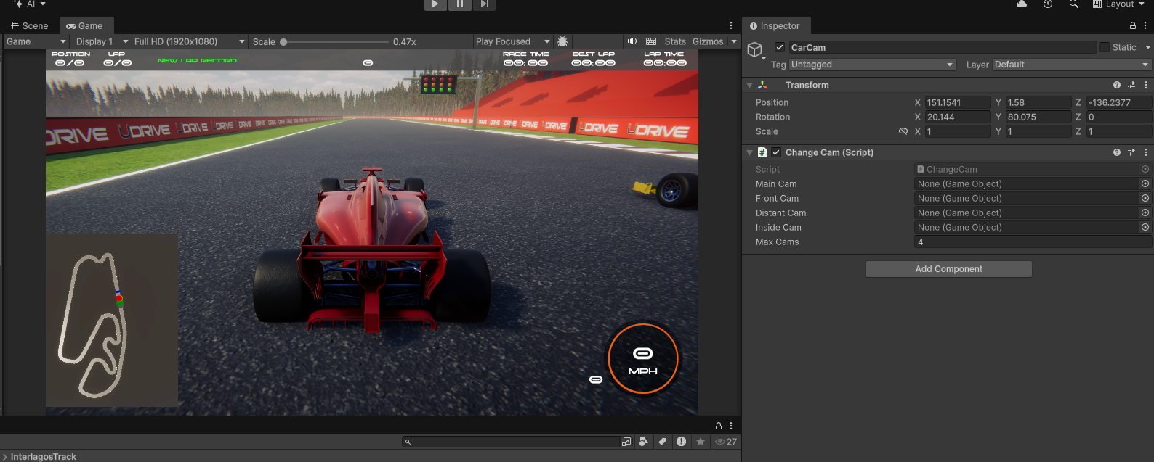Open the Inspector panel kebab menu
This screenshot has width=1154, height=462.
1145,26
